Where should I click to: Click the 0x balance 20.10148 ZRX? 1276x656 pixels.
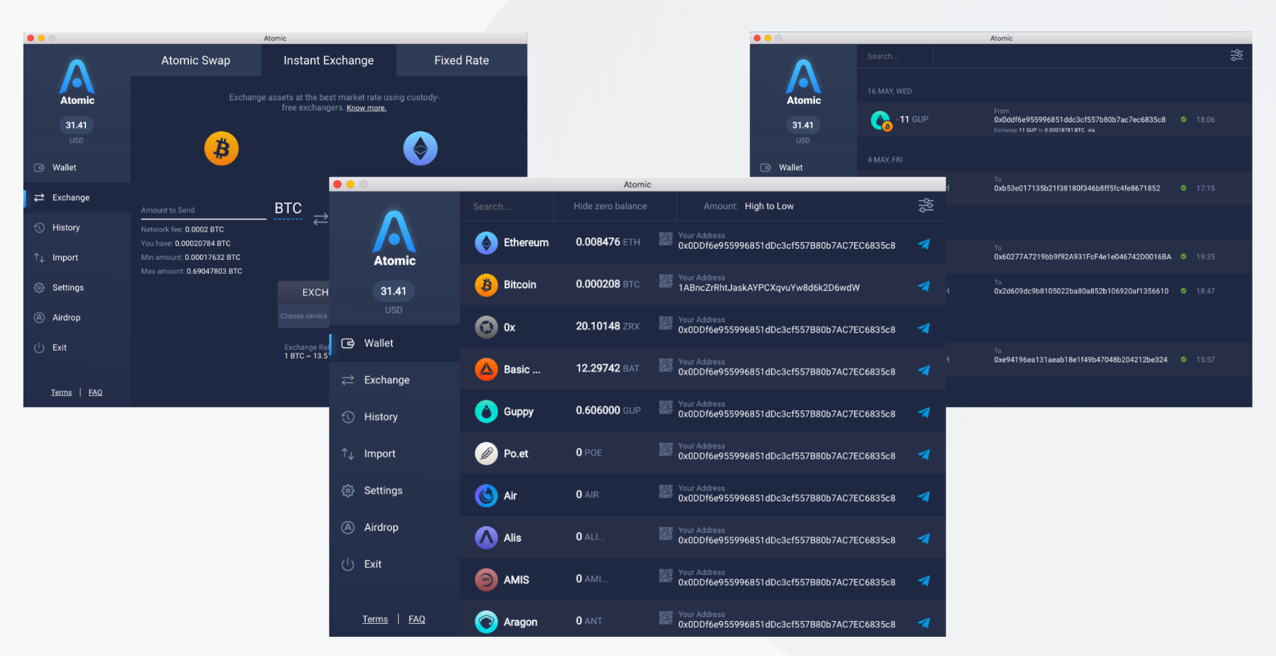click(x=608, y=326)
